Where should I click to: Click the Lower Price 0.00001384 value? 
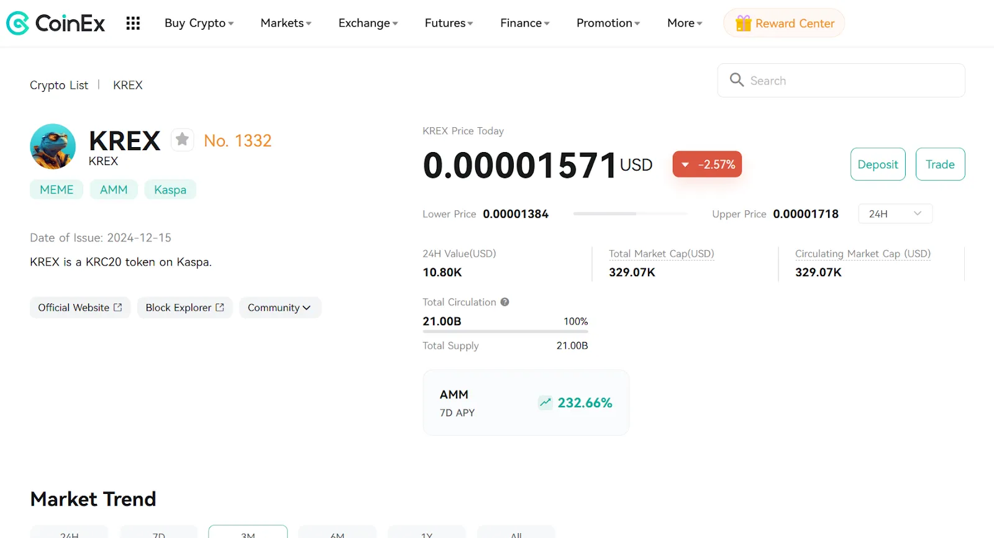click(516, 214)
